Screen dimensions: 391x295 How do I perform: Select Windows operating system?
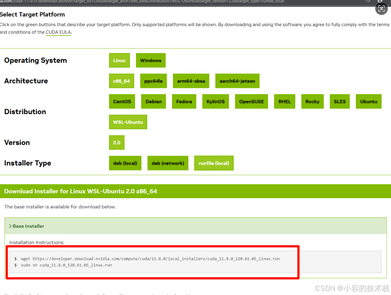pos(151,60)
